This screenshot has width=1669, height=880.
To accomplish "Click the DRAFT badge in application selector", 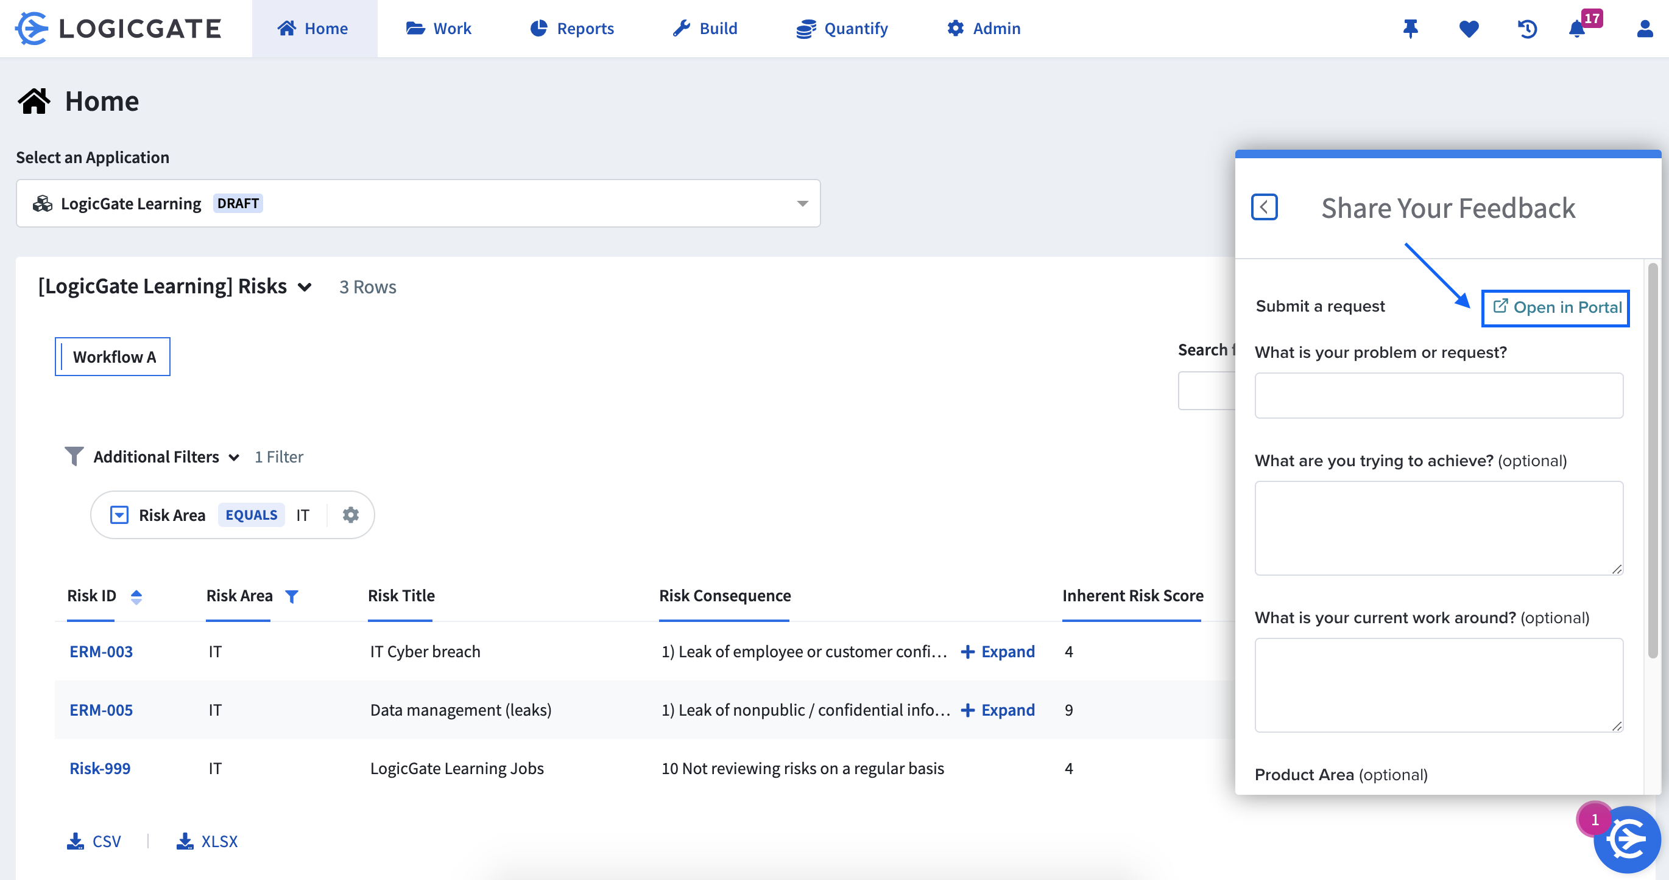I will pos(238,203).
